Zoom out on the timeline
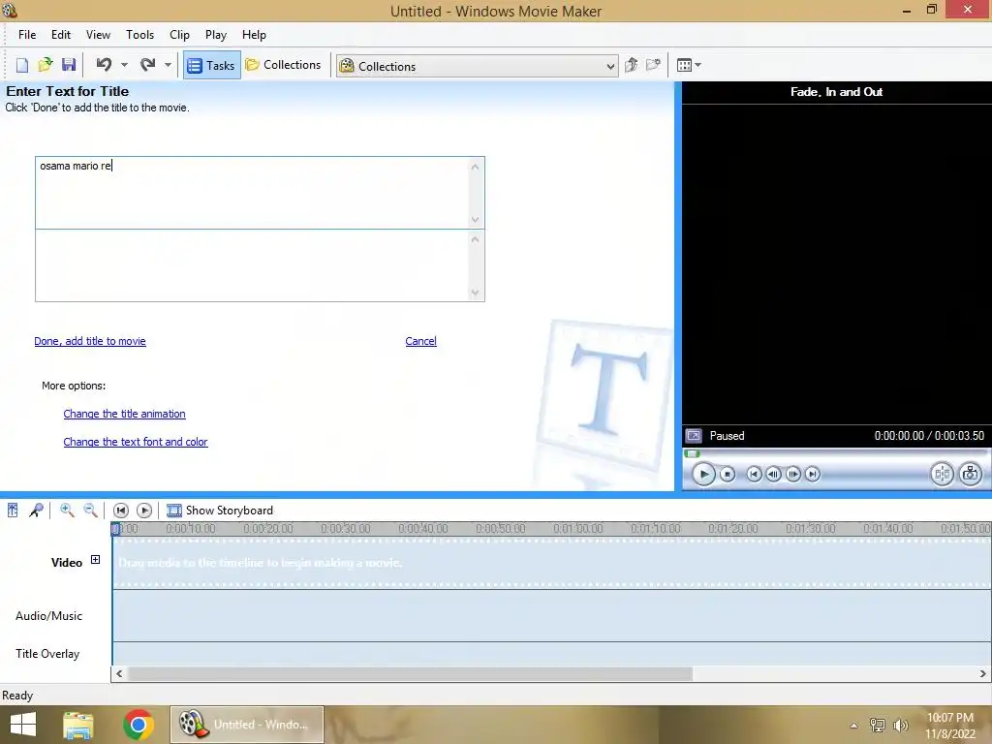992x744 pixels. pyautogui.click(x=90, y=510)
